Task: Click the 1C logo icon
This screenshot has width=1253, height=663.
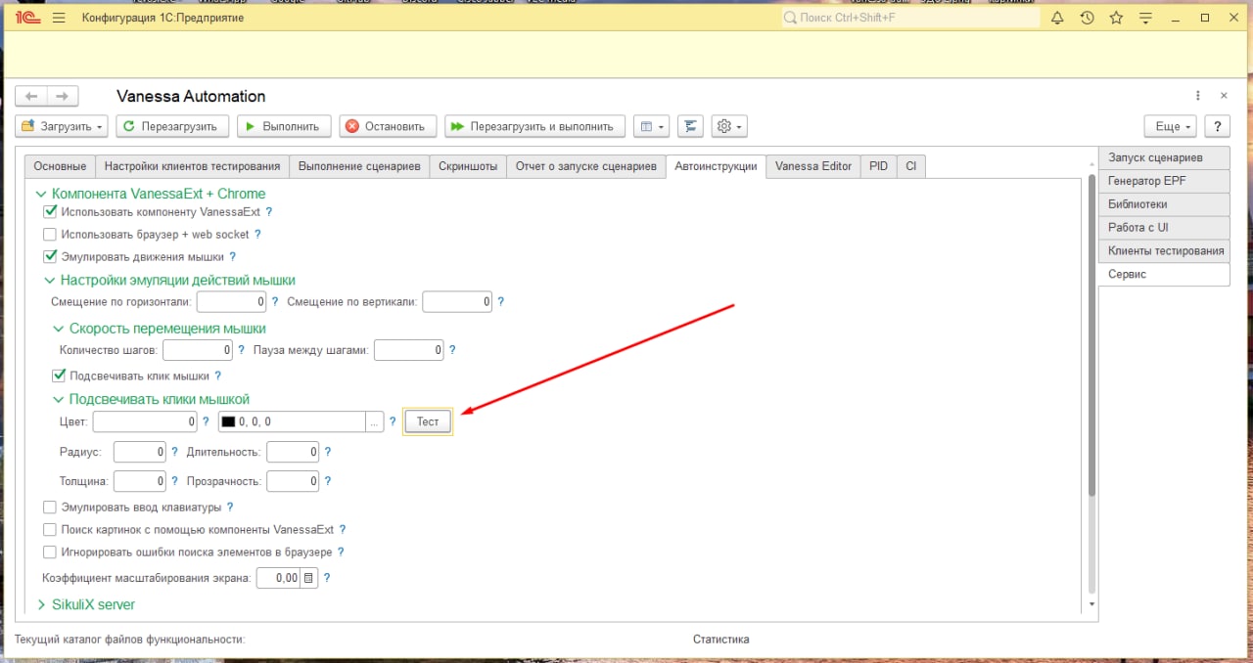Action: 27,18
